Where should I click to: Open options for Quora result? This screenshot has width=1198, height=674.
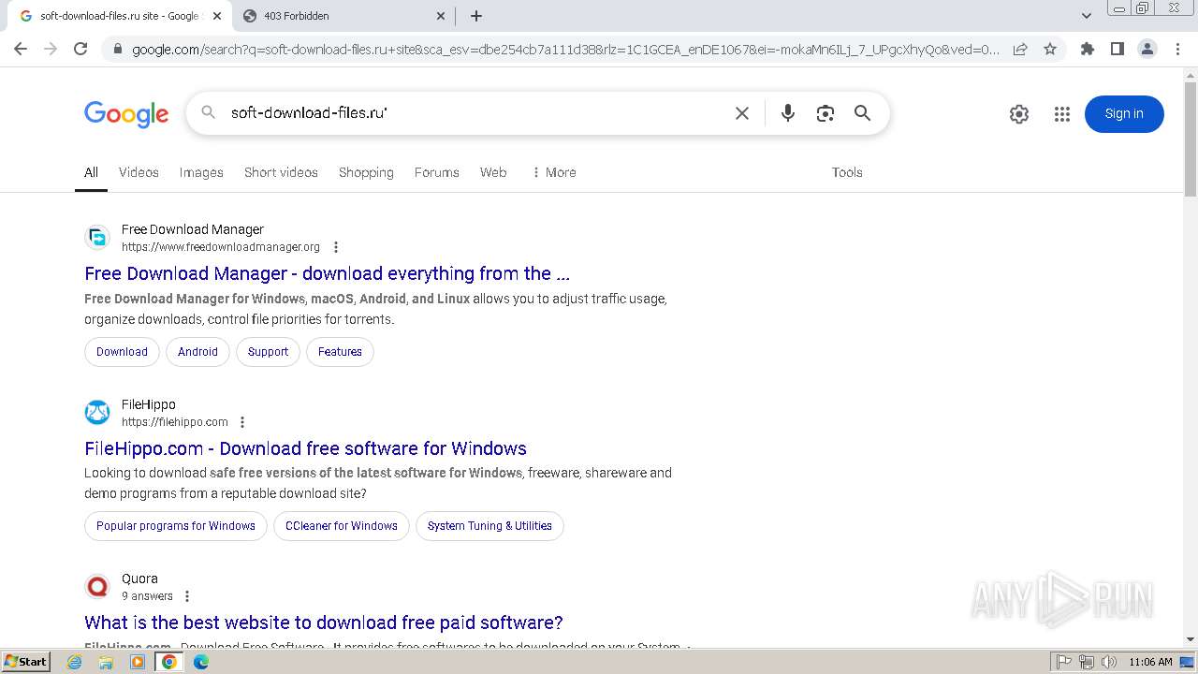(x=187, y=596)
